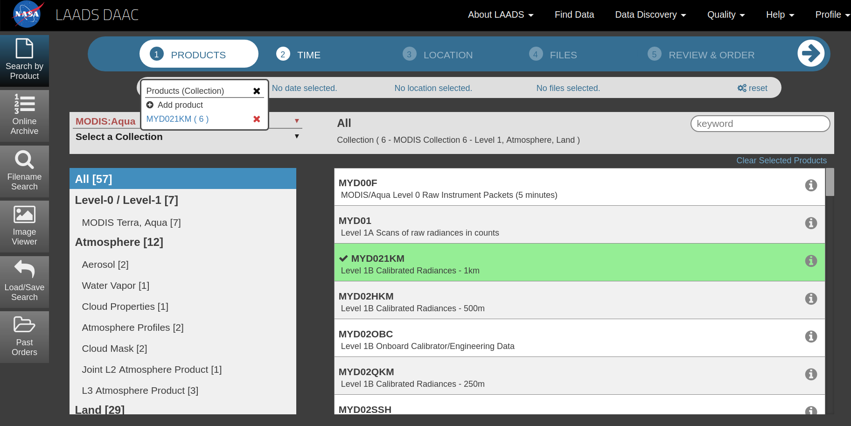Click 'No date selected.' link
851x426 pixels.
[x=304, y=88]
